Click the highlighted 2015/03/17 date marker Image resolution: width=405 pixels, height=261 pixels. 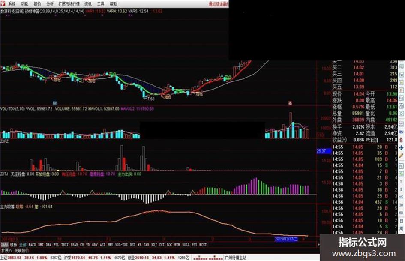286,239
